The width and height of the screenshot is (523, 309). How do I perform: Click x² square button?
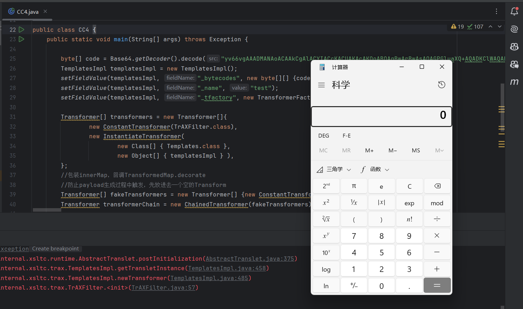click(326, 203)
